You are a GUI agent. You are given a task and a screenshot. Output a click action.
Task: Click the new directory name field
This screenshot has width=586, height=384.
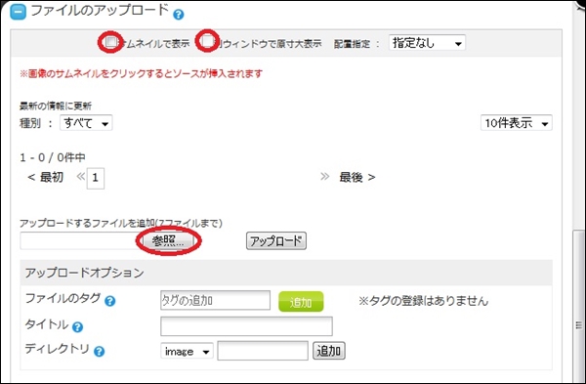tap(263, 351)
